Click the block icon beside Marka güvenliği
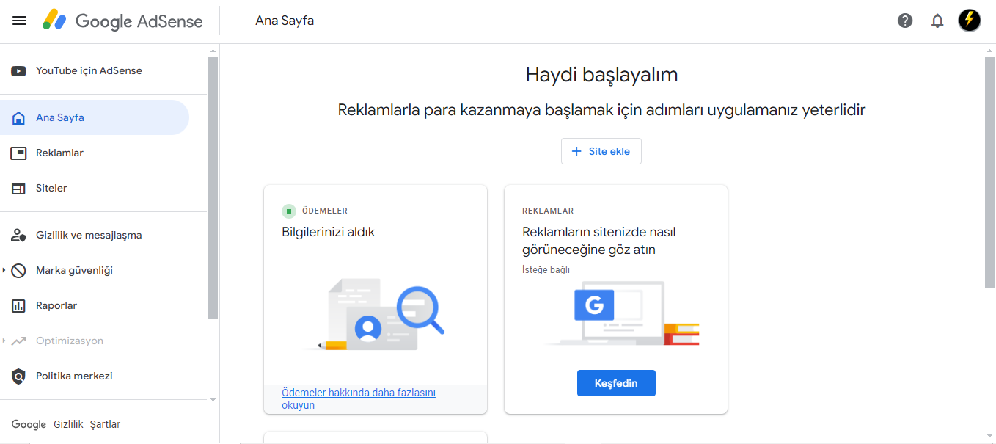The image size is (996, 444). pyautogui.click(x=18, y=271)
